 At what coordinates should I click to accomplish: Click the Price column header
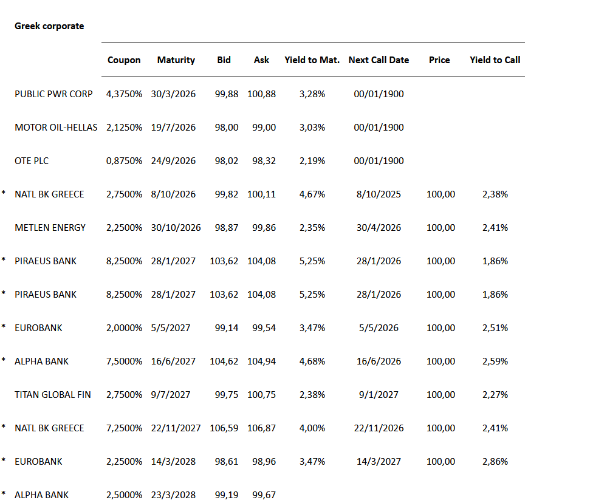pyautogui.click(x=439, y=60)
